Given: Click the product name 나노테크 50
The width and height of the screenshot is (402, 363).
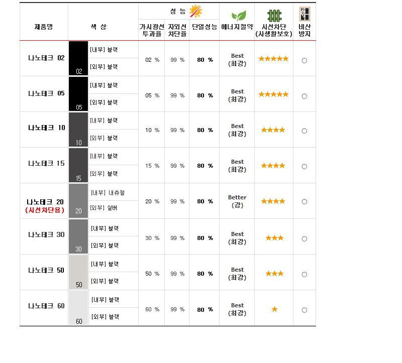Looking at the screenshot, I should (46, 270).
